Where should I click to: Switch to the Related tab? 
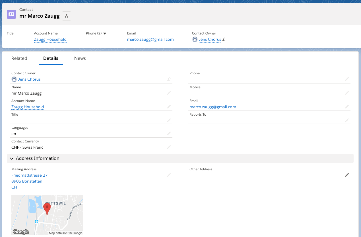19,58
